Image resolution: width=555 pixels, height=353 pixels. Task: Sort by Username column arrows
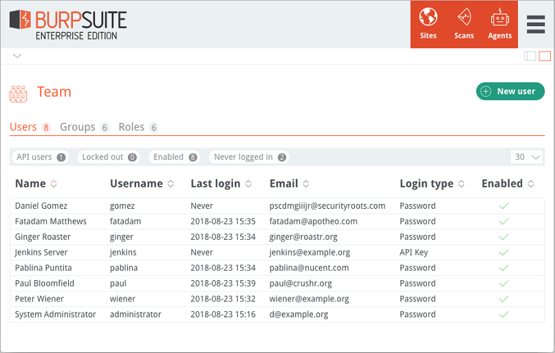(x=171, y=184)
